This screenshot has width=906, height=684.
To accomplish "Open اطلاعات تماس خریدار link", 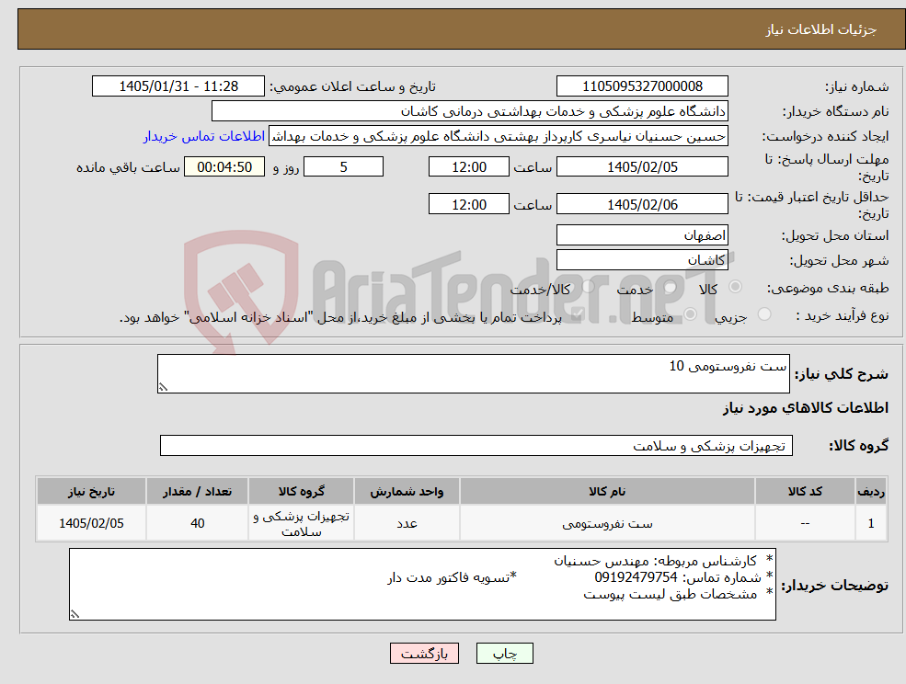I will tap(204, 136).
